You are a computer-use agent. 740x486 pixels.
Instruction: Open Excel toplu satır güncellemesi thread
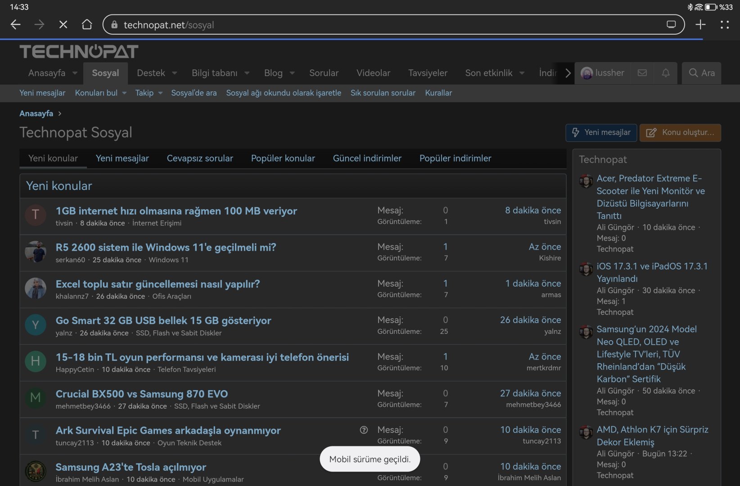[x=158, y=284]
